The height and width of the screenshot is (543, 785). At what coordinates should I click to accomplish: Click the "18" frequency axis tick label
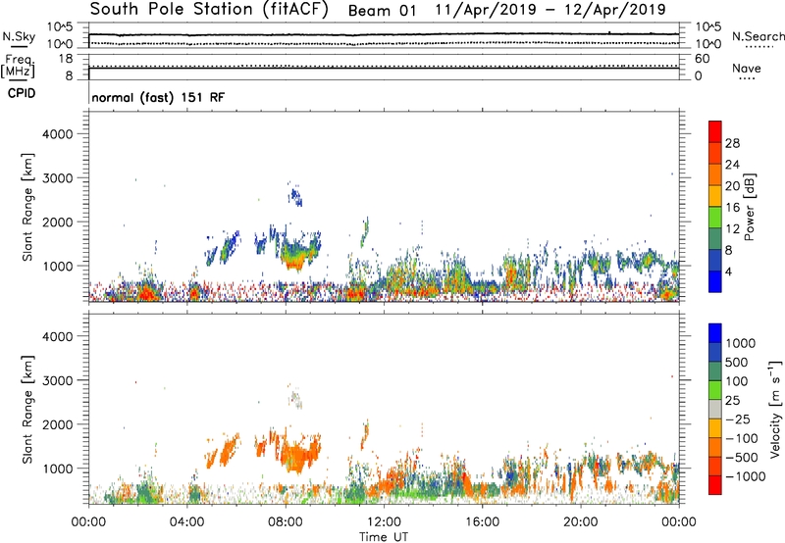(66, 59)
